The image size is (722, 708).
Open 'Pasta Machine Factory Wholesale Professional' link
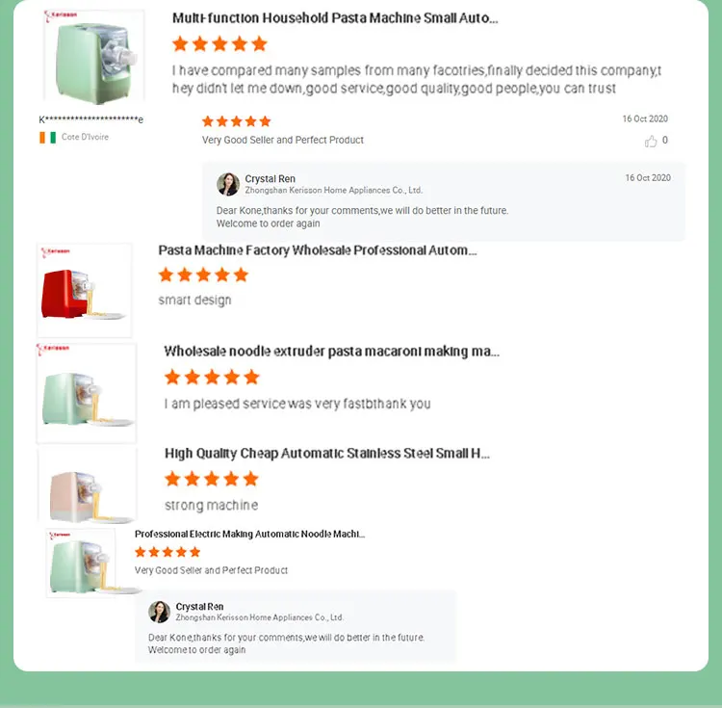318,250
